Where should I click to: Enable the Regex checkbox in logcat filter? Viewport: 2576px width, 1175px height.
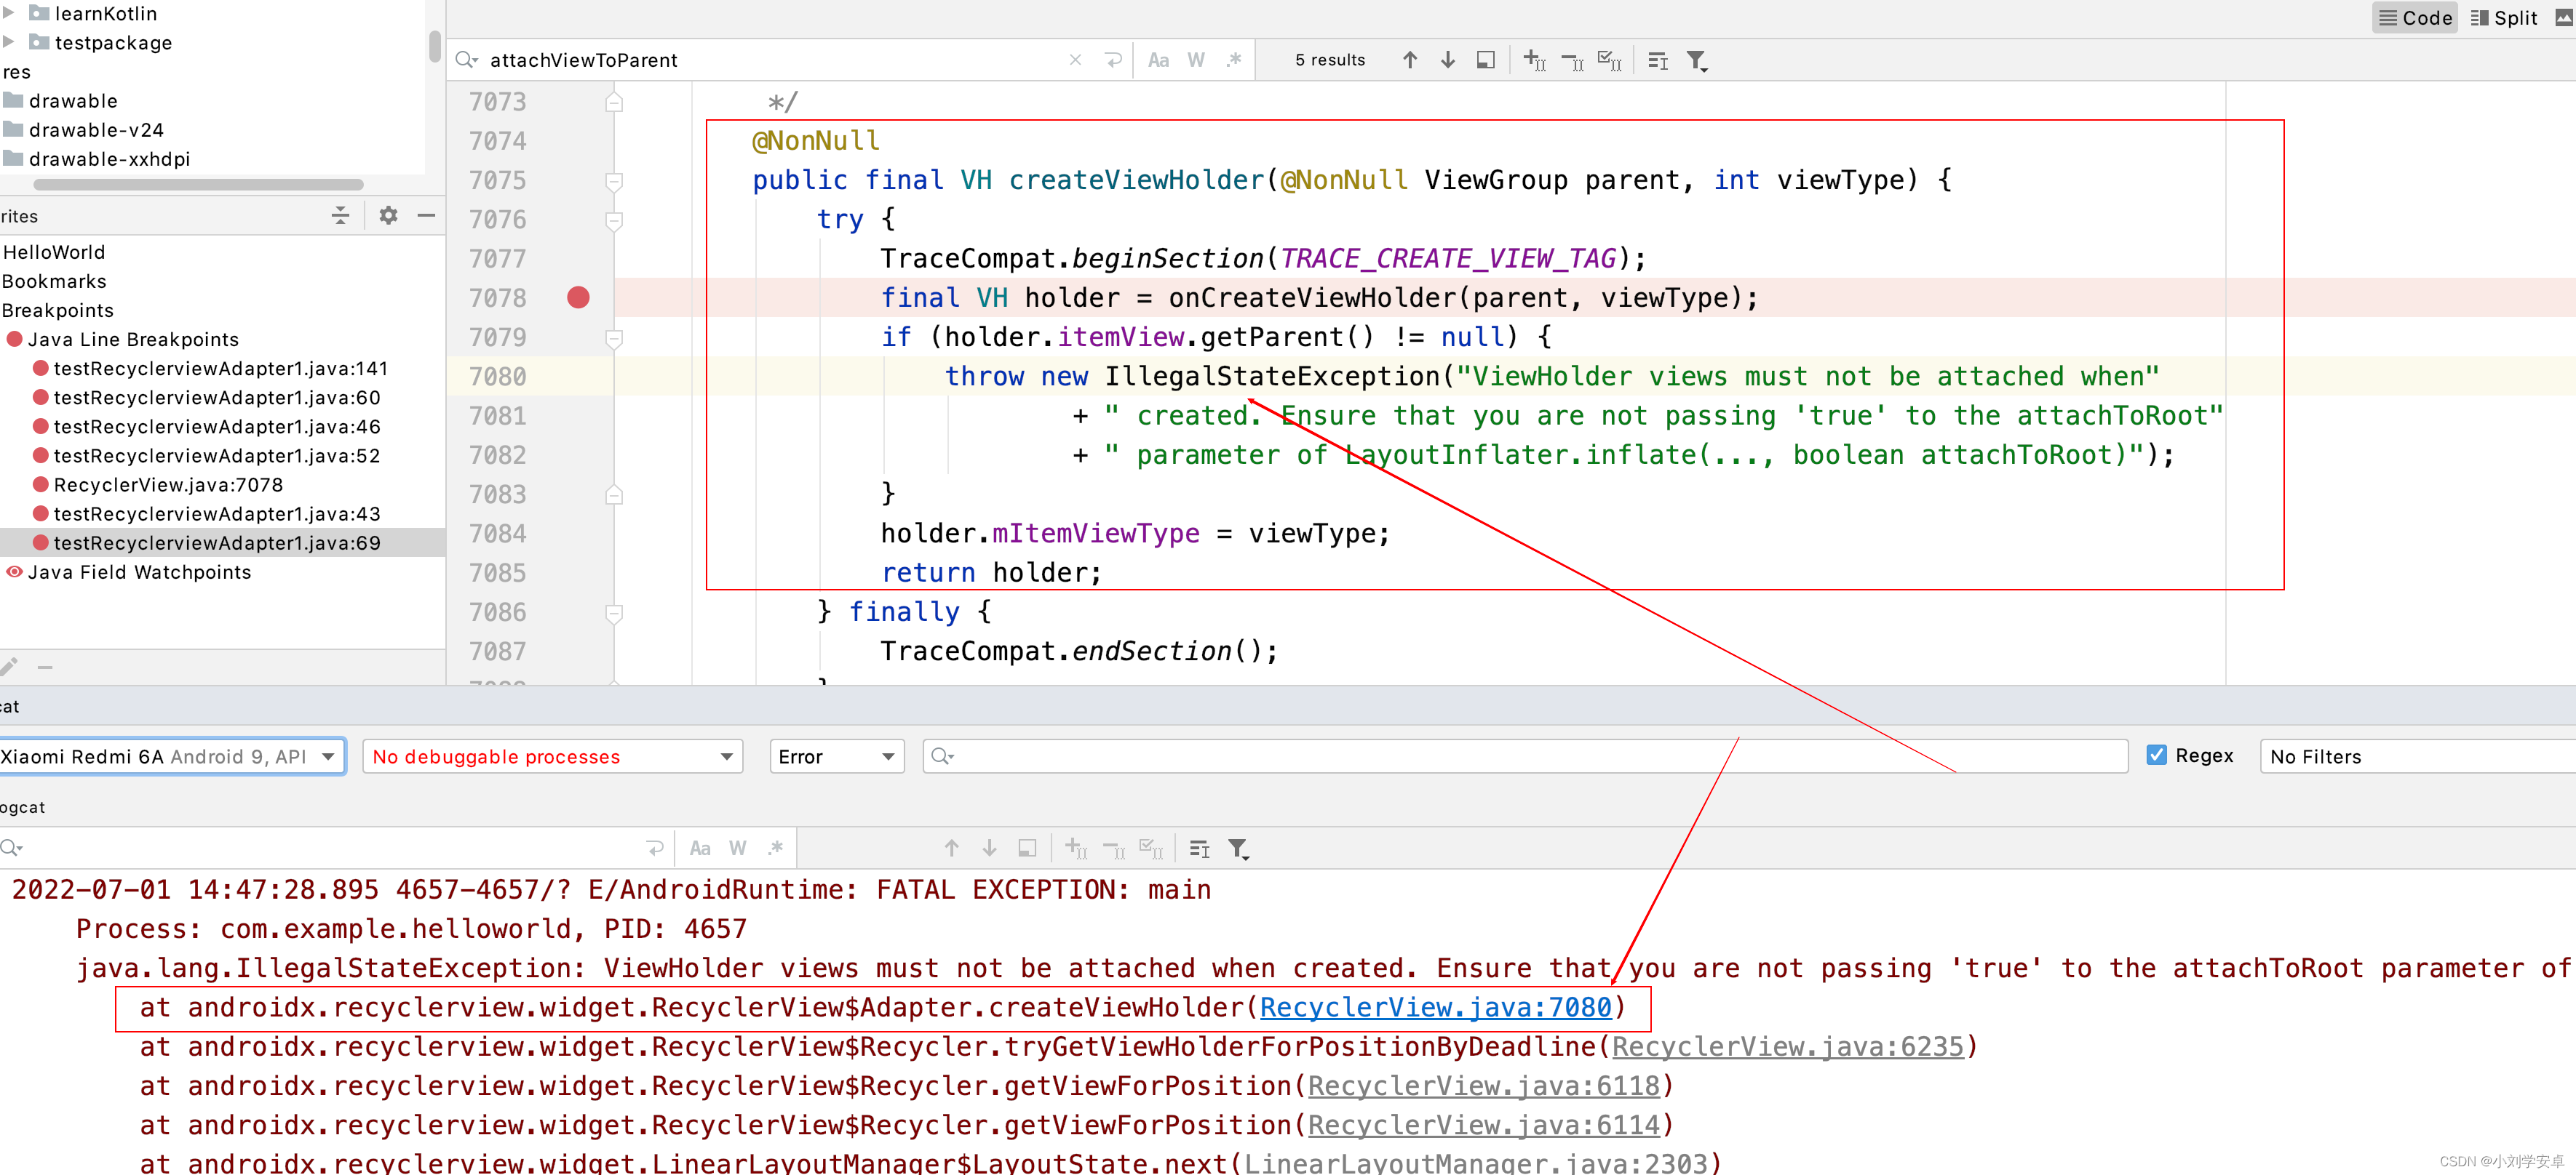[2157, 754]
